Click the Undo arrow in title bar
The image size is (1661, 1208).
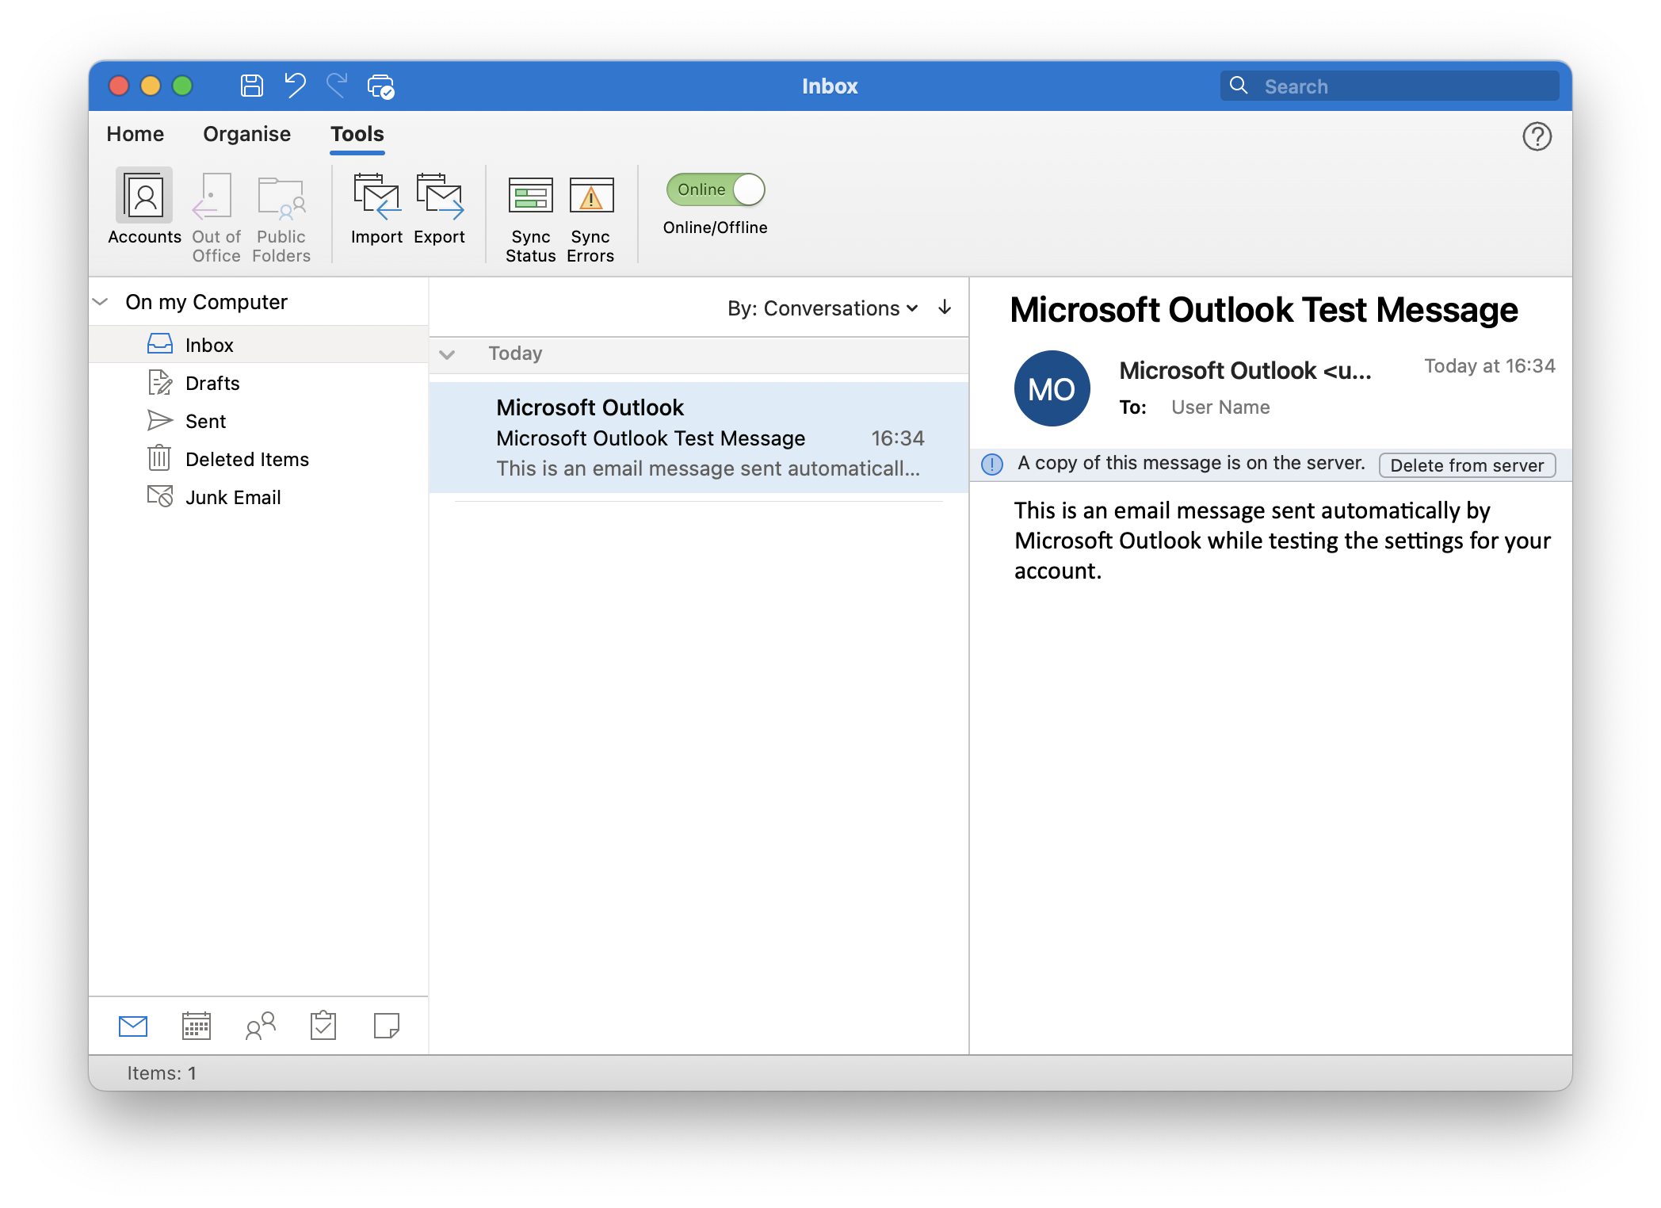coord(295,86)
